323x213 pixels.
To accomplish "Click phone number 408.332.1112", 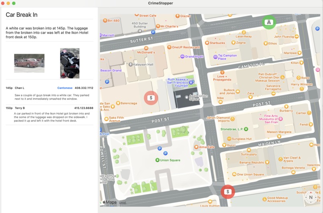I will tap(84, 88).
